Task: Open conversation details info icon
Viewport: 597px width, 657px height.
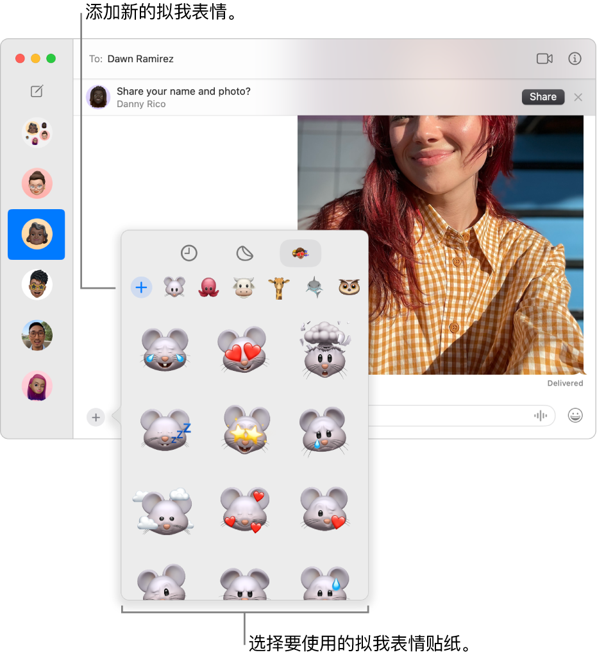Action: (x=575, y=58)
